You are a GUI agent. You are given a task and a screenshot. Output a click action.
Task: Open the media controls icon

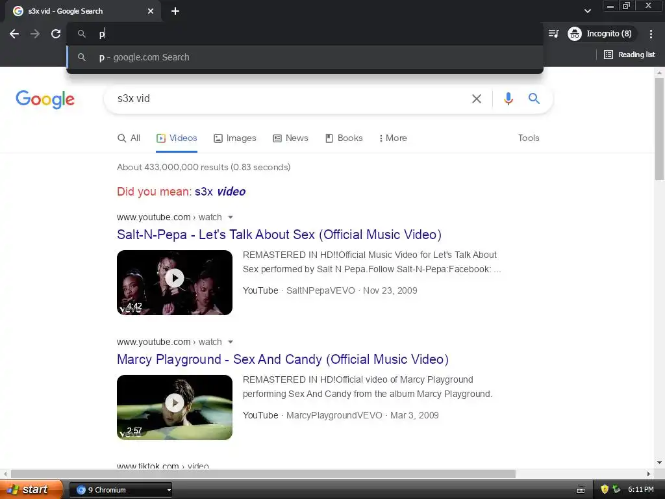553,34
